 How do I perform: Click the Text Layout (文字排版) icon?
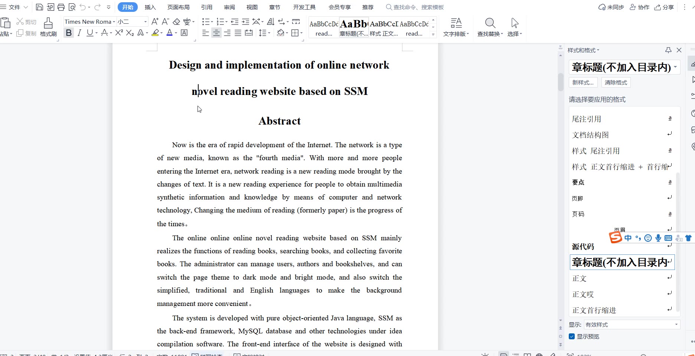pos(456,23)
